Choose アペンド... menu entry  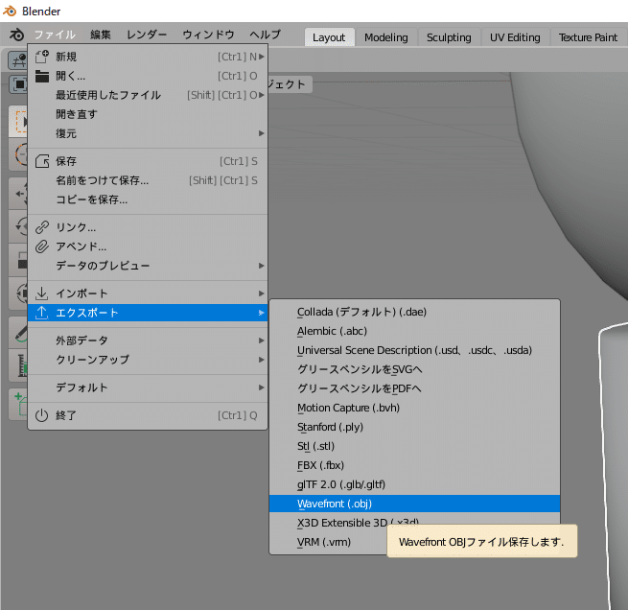click(x=148, y=246)
